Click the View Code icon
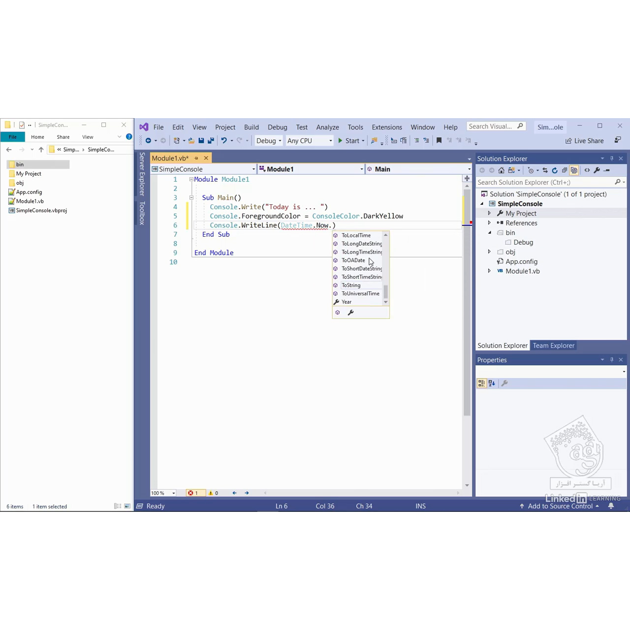This screenshot has width=630, height=630. pyautogui.click(x=587, y=170)
